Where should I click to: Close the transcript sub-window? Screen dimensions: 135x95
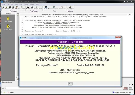pos(132,15)
